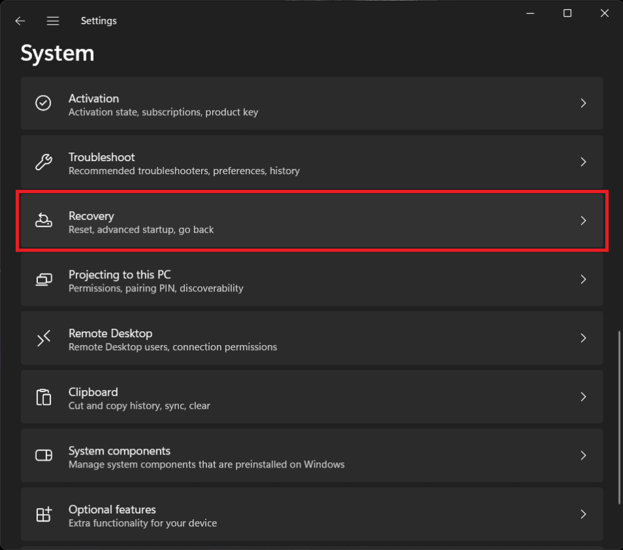Click the back arrow
This screenshot has width=623, height=550.
20,20
